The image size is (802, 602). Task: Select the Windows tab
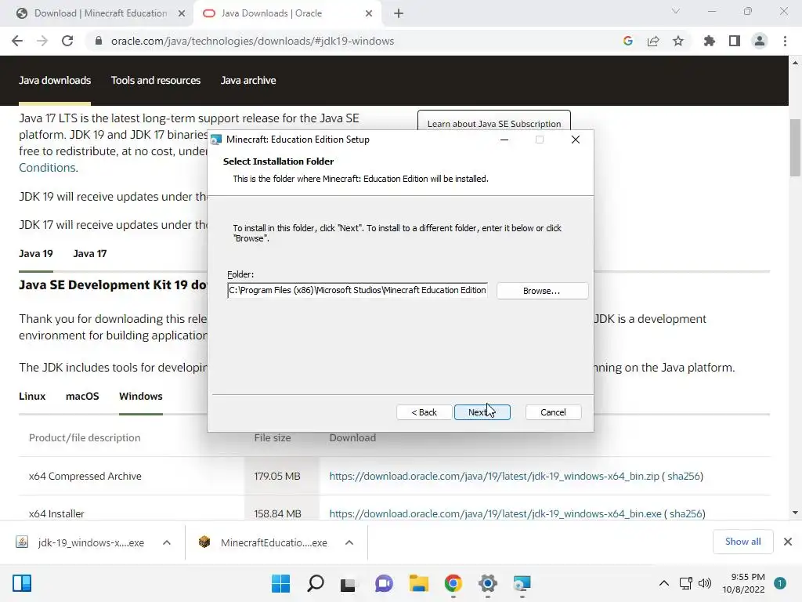point(141,396)
